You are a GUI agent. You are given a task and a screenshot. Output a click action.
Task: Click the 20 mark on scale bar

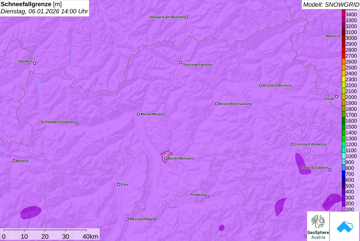(x=45, y=237)
